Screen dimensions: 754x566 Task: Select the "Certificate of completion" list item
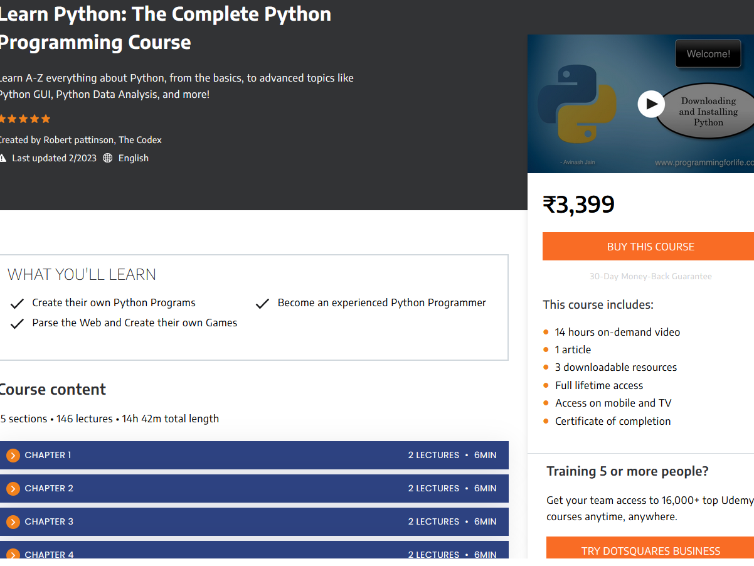tap(612, 420)
